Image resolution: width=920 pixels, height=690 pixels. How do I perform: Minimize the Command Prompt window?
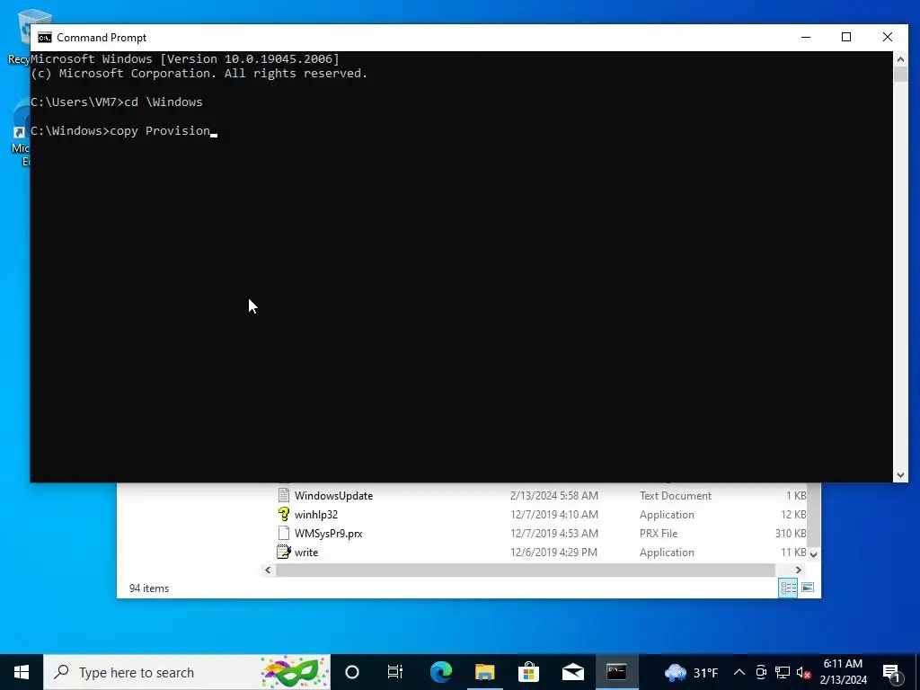click(806, 37)
